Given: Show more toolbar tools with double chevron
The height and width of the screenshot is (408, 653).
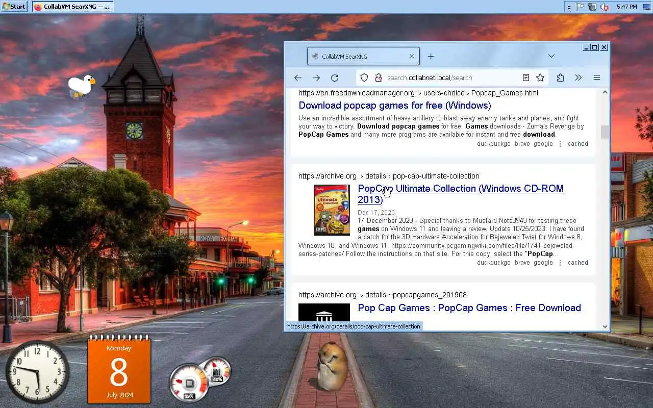Looking at the screenshot, I should (578, 78).
